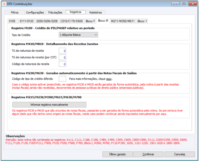
Task: Click the Código de tipo de crédito diferido field
Action: (62, 79)
